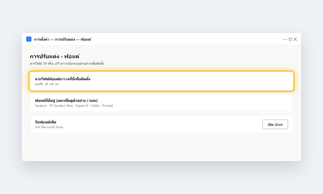Click the การปรับแต่ง › ฟอนต์ breadcrumb heading

coord(55,56)
